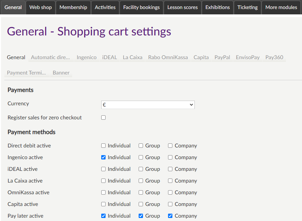Open the PayPal settings sub-tab
The height and width of the screenshot is (221, 302).
(x=222, y=57)
